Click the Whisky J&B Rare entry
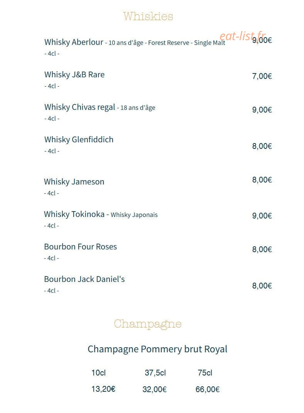 (74, 75)
